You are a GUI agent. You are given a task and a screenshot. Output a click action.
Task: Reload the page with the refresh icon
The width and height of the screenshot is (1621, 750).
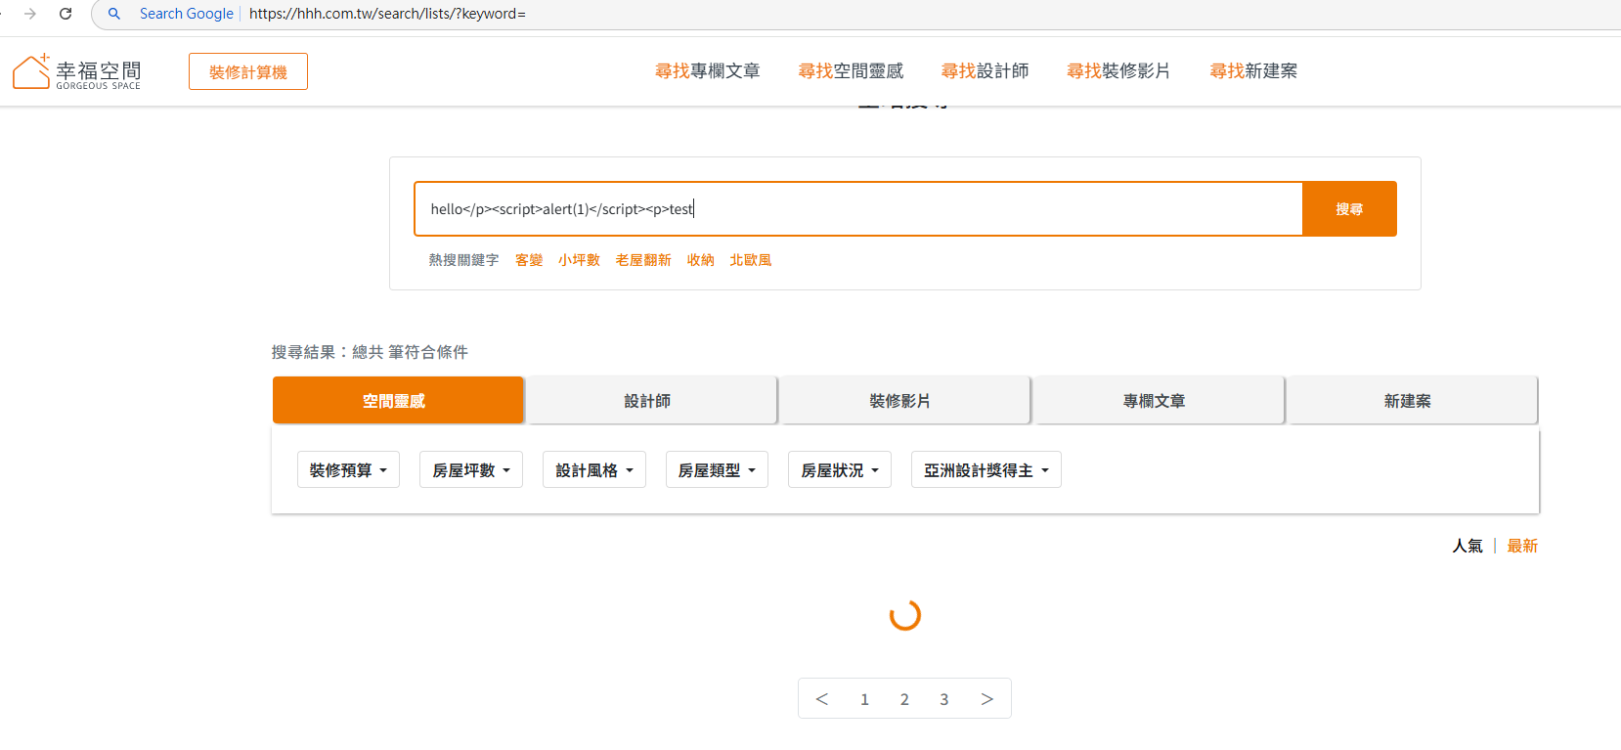(66, 14)
